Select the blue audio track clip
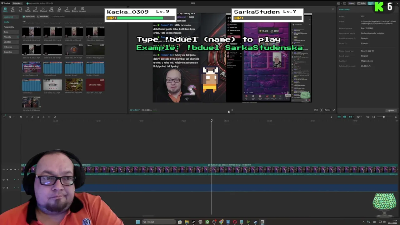 tap(209, 187)
